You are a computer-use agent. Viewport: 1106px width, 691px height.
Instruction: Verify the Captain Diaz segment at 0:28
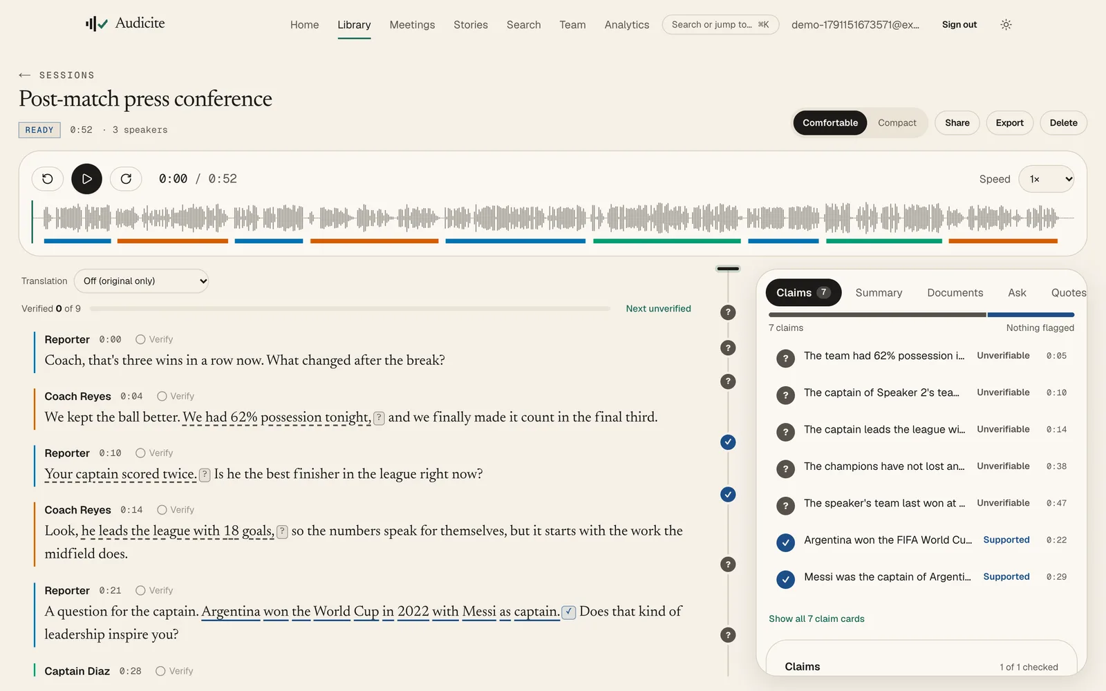tap(174, 671)
